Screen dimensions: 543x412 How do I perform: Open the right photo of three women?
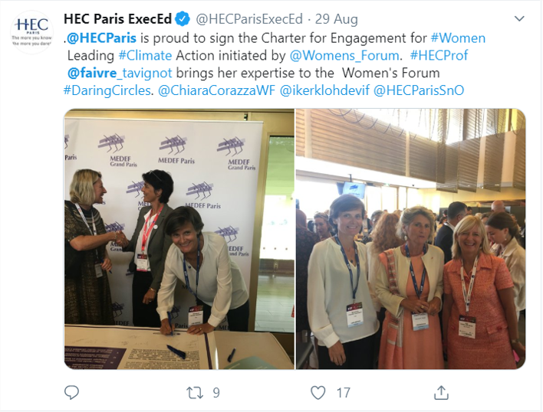(x=411, y=239)
